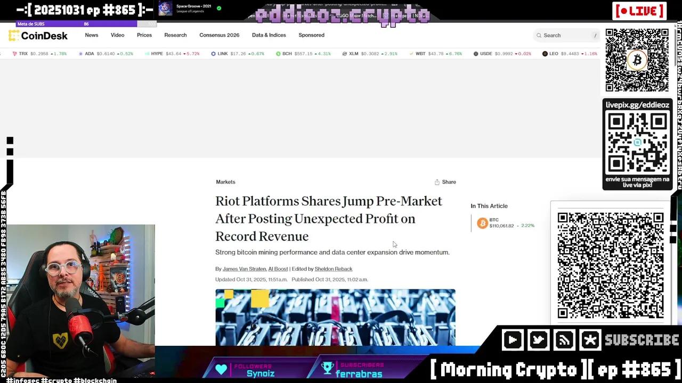Image resolution: width=682 pixels, height=383 pixels.
Task: Select WBT ticker price
Action: [x=436, y=54]
